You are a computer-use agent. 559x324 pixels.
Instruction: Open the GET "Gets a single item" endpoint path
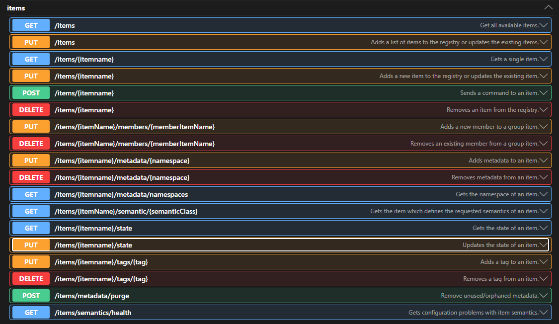pyautogui.click(x=84, y=59)
